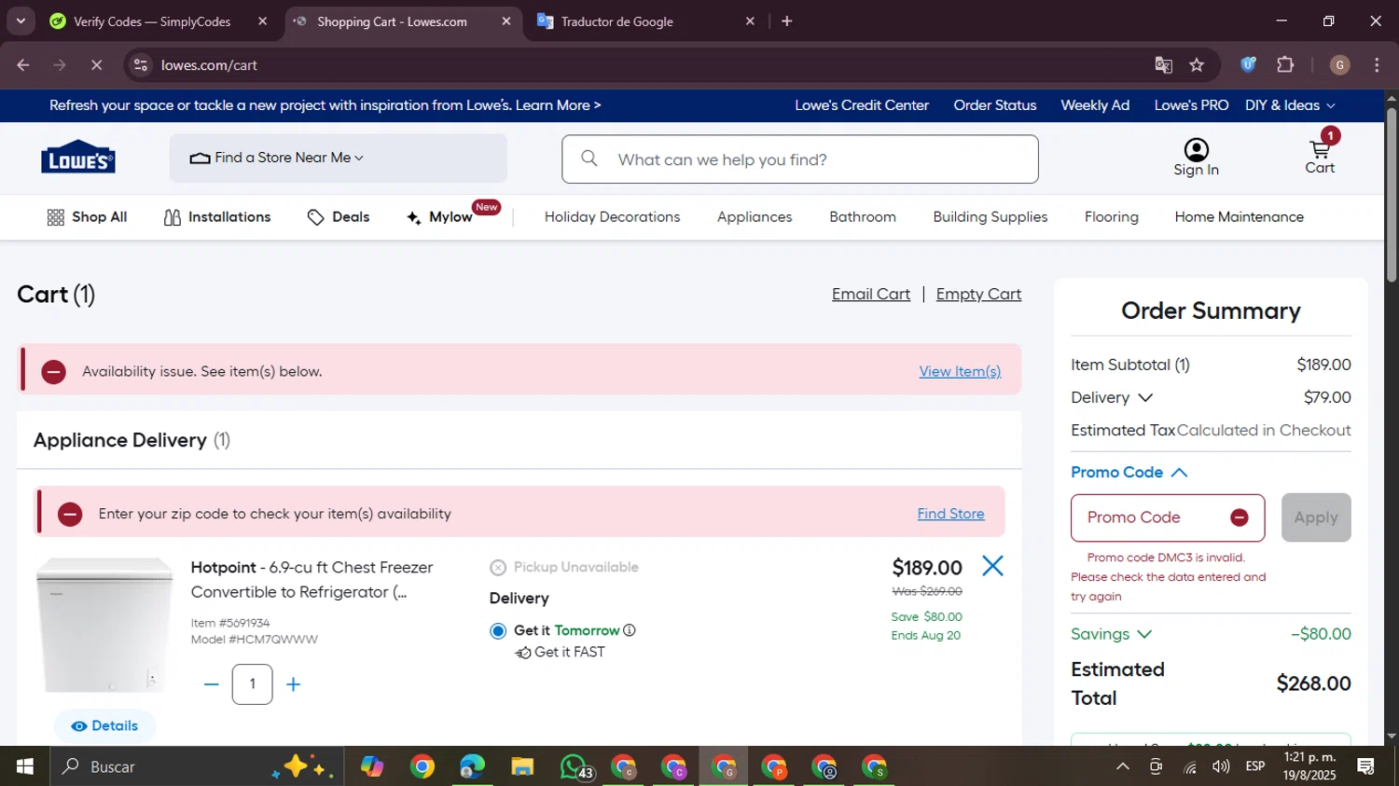Image resolution: width=1399 pixels, height=786 pixels.
Task: Click the browser address bar URL
Action: click(x=209, y=65)
